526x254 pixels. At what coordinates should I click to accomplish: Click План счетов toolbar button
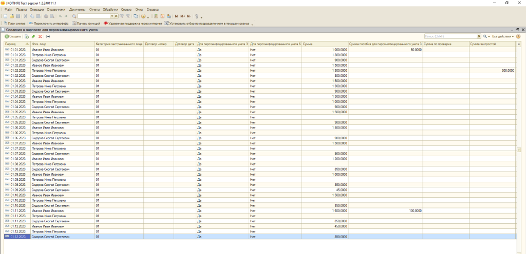click(x=15, y=24)
